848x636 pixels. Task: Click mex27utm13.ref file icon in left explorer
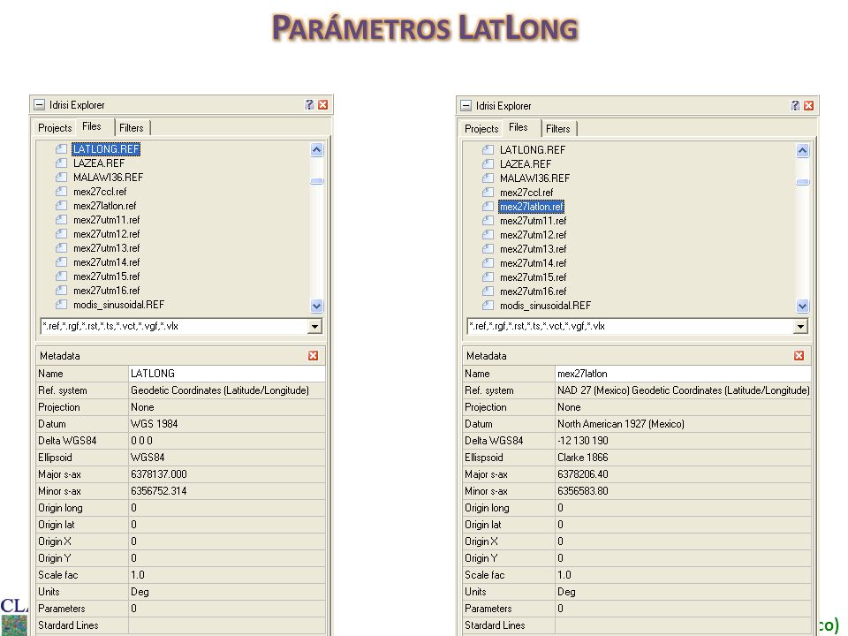(62, 247)
